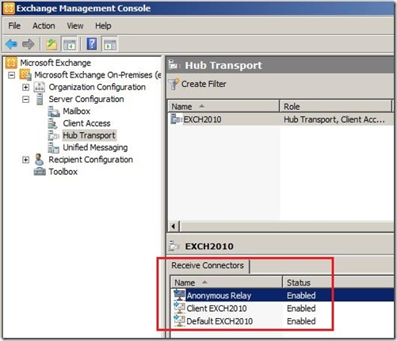The height and width of the screenshot is (341, 397).
Task: Click the Server Configuration server icon
Action: (x=40, y=99)
